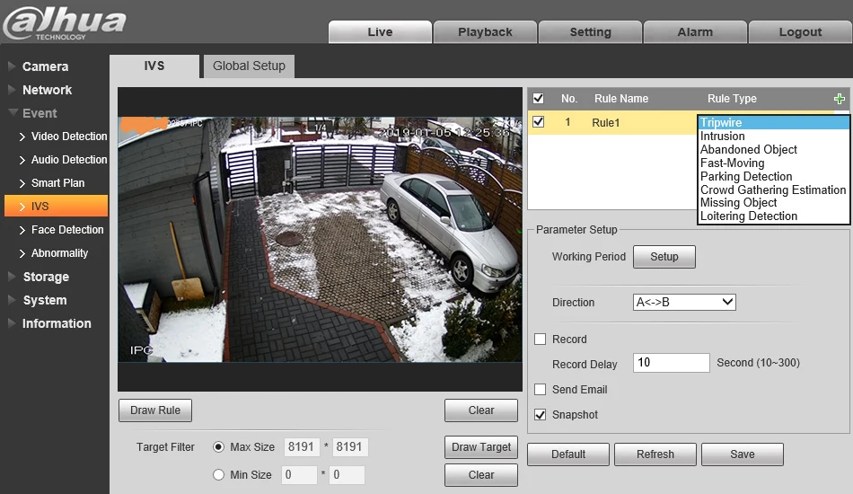This screenshot has width=853, height=494.
Task: Select the Min Size radio button
Action: click(x=219, y=474)
